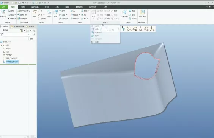Toggle axis display in graphics toolbar
The width and height of the screenshot is (214, 138).
(x=141, y=29)
